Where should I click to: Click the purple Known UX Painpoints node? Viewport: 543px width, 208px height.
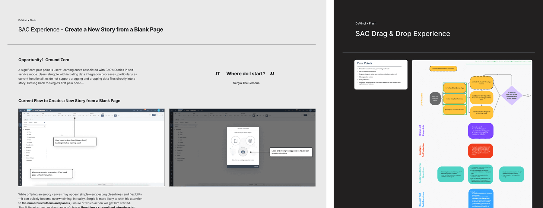[x=481, y=131]
